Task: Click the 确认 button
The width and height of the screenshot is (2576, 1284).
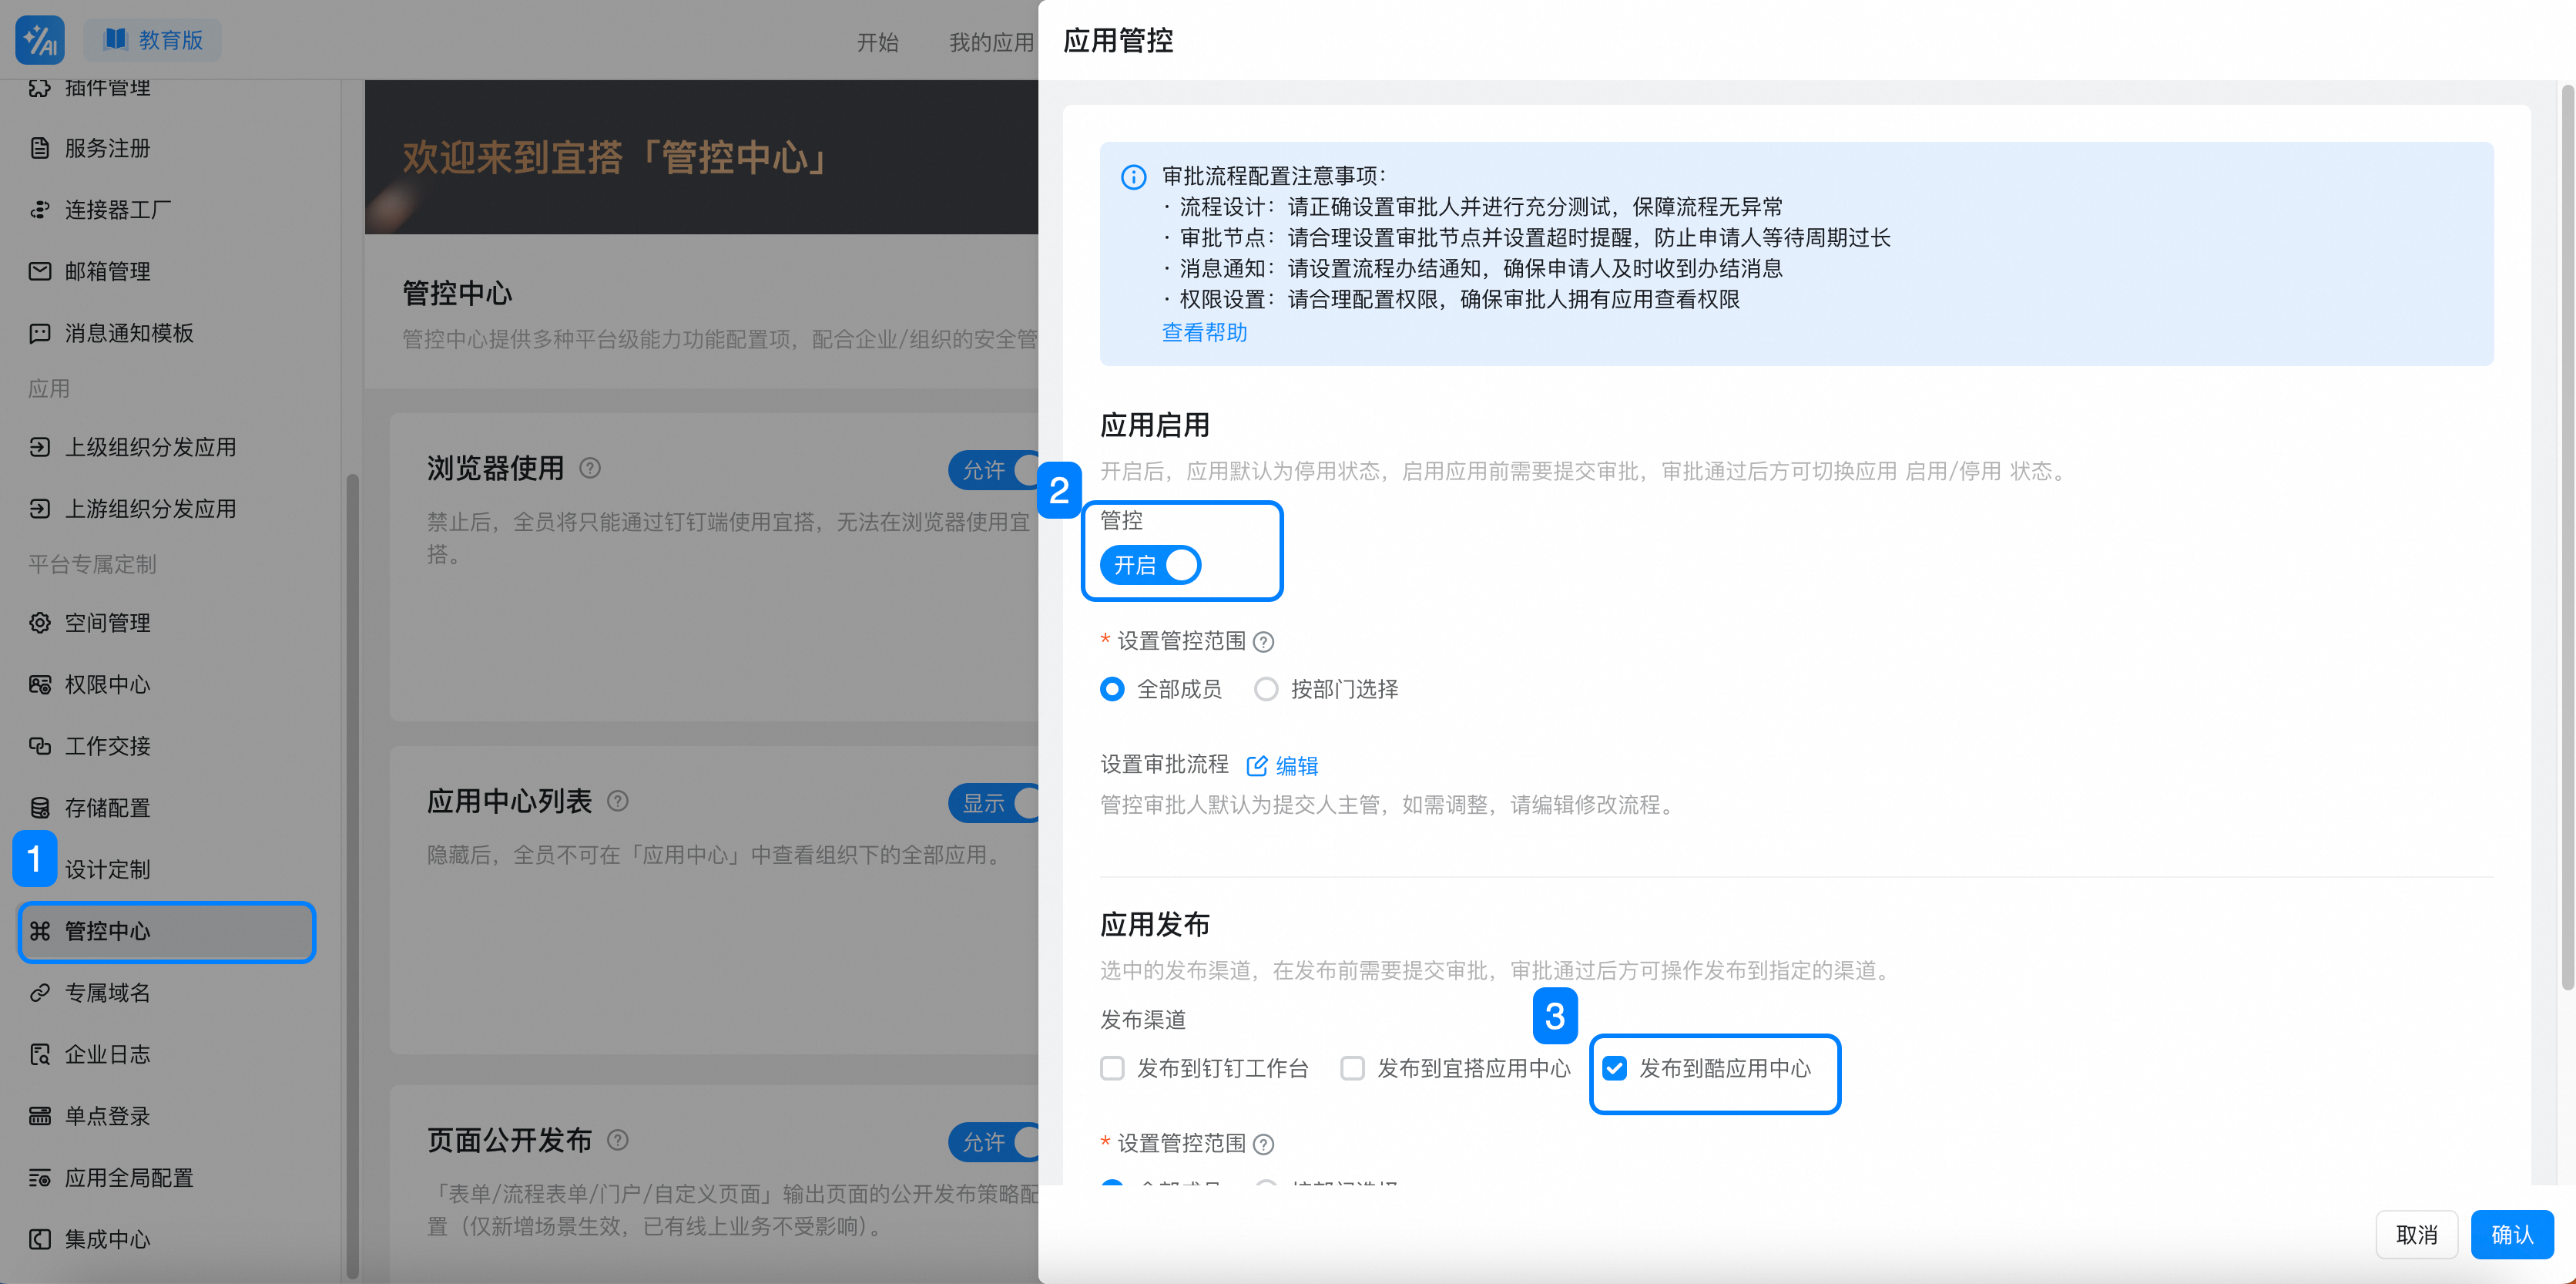Action: tap(2511, 1234)
